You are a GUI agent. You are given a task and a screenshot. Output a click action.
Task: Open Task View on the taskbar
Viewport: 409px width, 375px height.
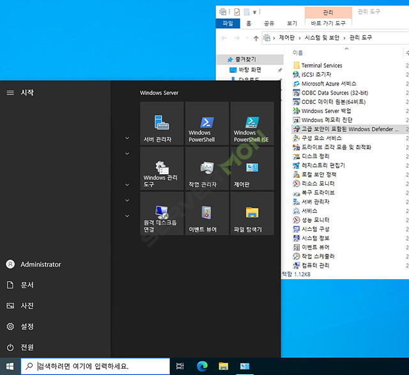point(180,366)
